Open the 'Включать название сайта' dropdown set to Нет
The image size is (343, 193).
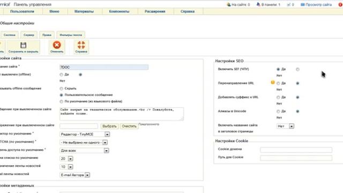point(285,127)
